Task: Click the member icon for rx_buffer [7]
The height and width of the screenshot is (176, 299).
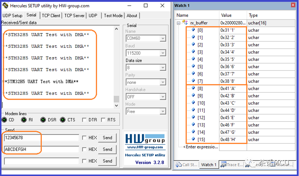Action: pyautogui.click(x=193, y=81)
